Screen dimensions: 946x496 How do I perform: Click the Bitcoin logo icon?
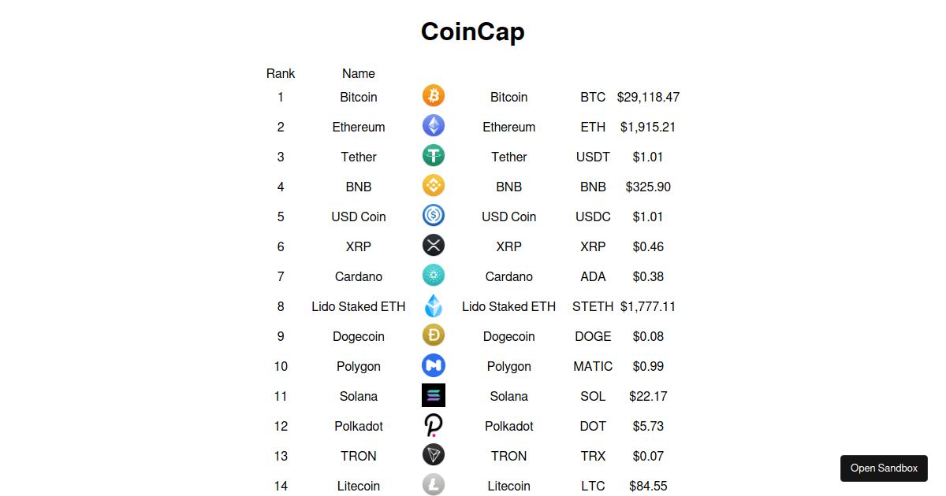[x=433, y=95]
